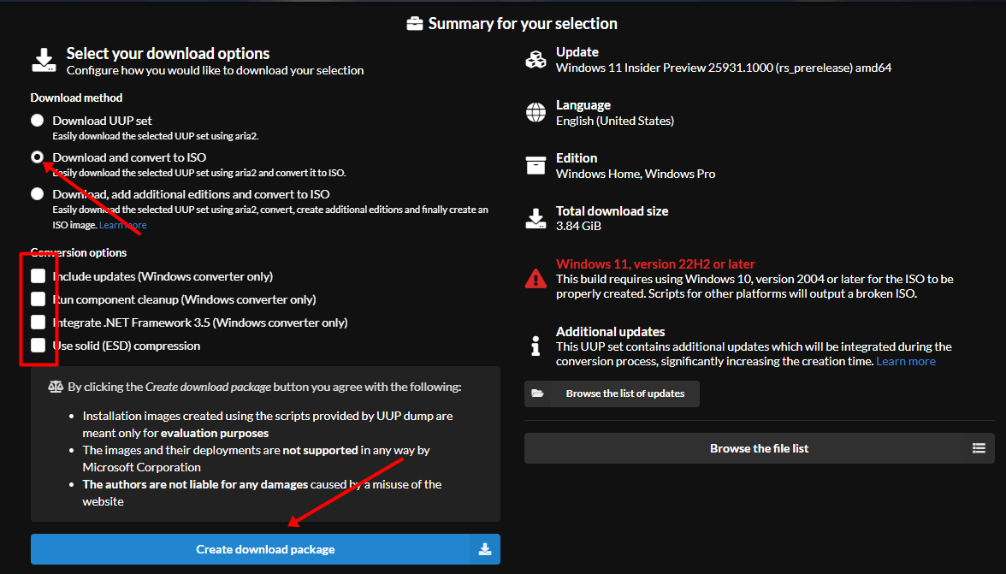Tick the Run component cleanup checkbox

[x=38, y=299]
